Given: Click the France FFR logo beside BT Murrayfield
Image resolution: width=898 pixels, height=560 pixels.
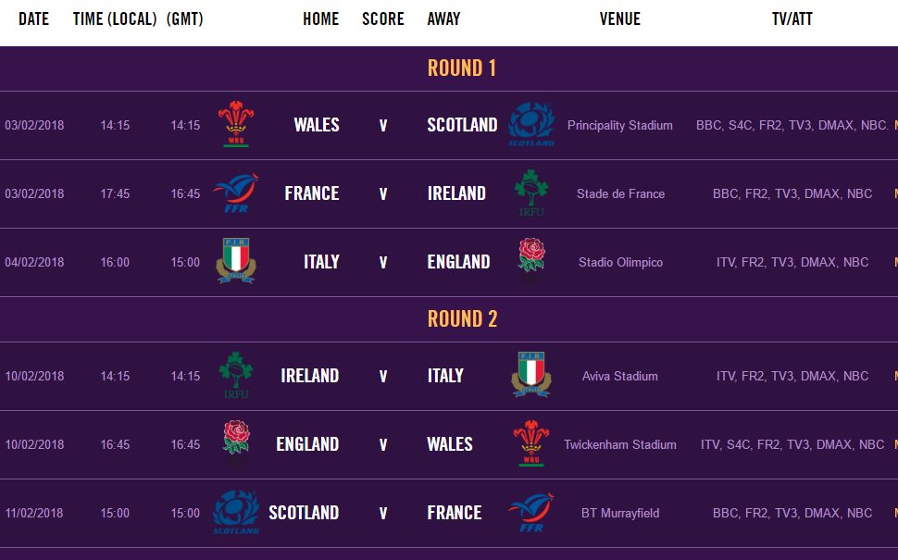Looking at the screenshot, I should tap(531, 513).
